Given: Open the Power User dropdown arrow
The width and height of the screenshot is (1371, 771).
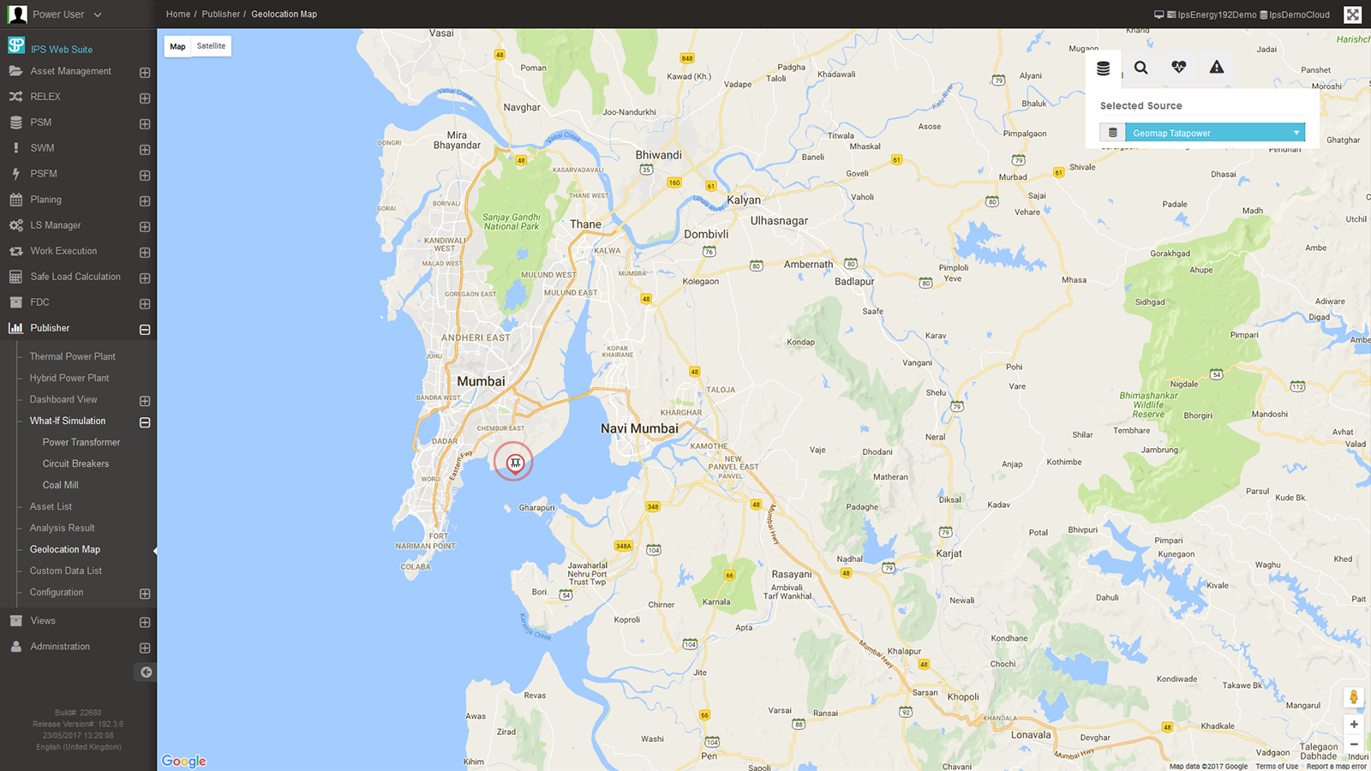Looking at the screenshot, I should click(x=98, y=15).
